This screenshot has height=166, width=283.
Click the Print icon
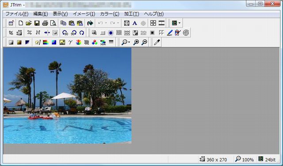[45, 23]
